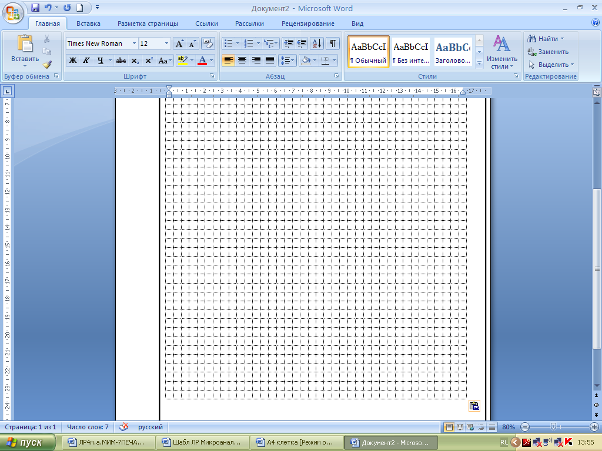602x451 pixels.
Task: Click the red font color button
Action: coord(202,60)
